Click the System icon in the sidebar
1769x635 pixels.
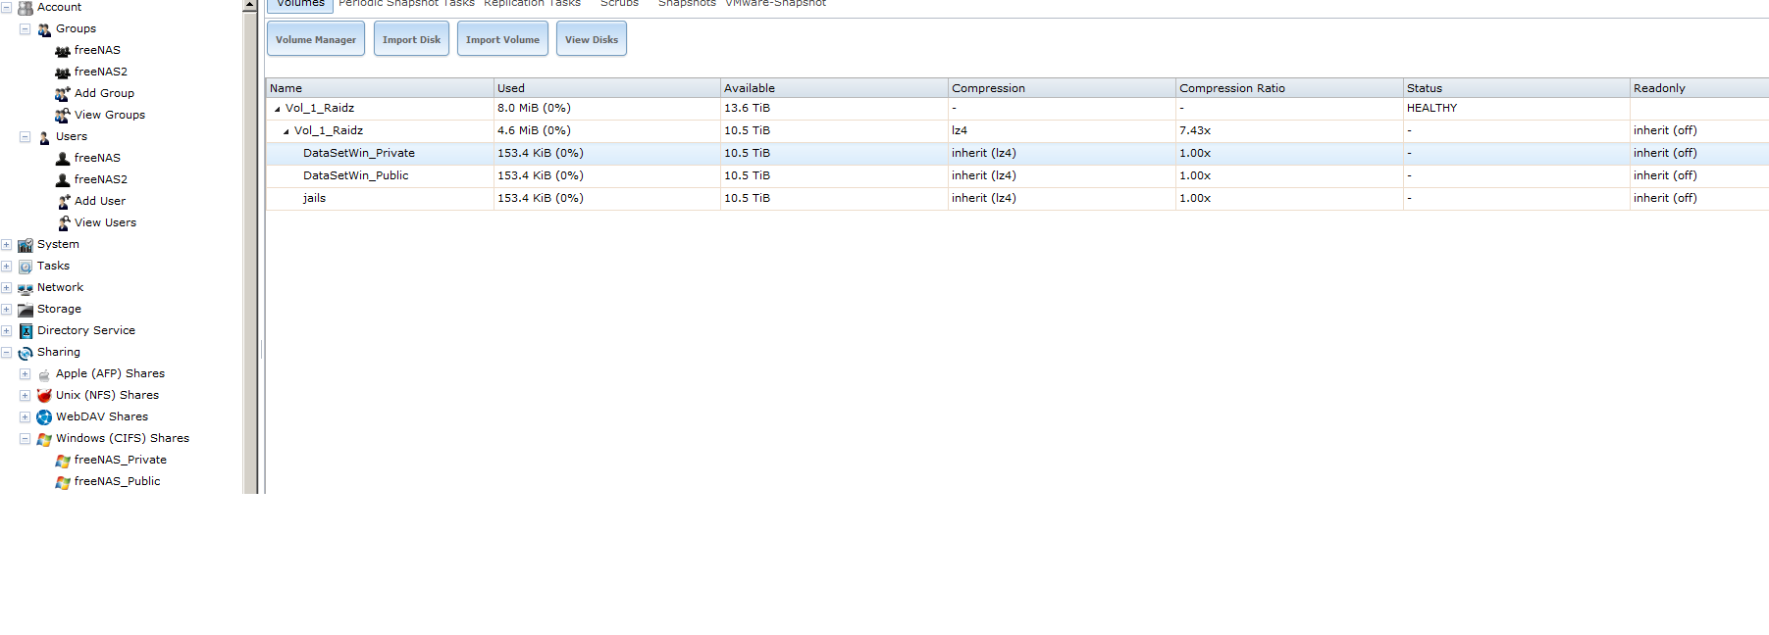(26, 245)
